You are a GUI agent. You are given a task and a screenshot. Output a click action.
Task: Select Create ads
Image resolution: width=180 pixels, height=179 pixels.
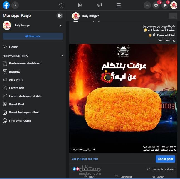[x=33, y=88]
